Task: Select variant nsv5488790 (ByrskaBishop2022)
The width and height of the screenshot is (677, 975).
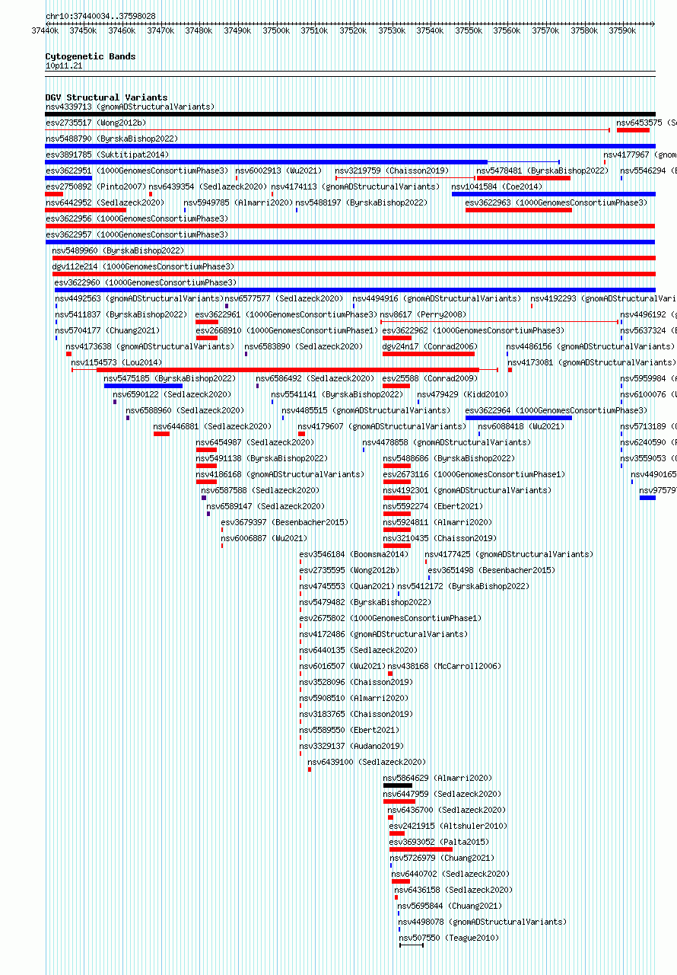Action: click(x=112, y=139)
